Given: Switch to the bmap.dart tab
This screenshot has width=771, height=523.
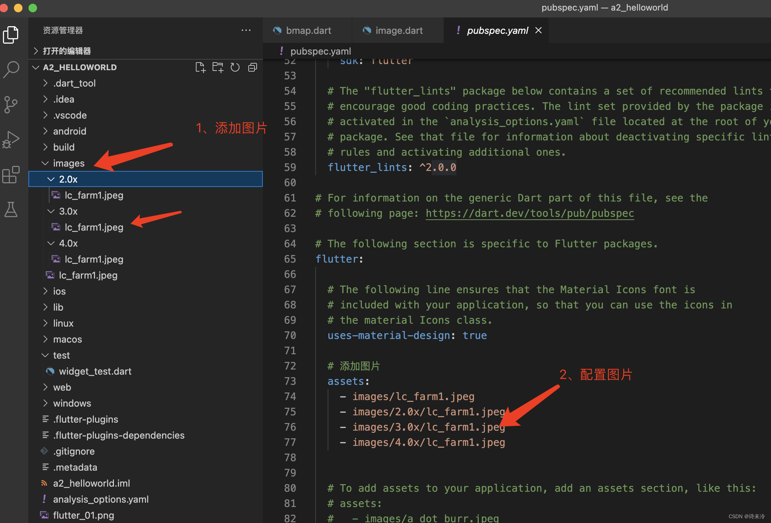Looking at the screenshot, I should point(308,31).
